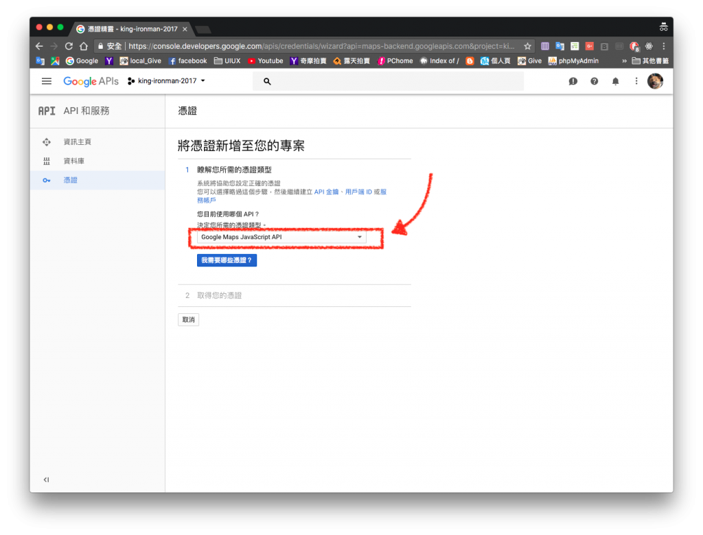The width and height of the screenshot is (703, 535).
Task: Click the 取消 button
Action: 188,320
